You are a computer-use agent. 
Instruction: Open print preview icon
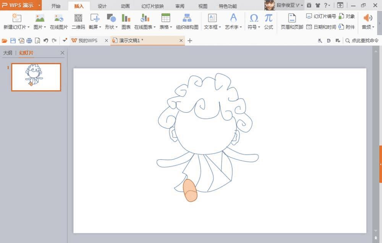coord(37,41)
